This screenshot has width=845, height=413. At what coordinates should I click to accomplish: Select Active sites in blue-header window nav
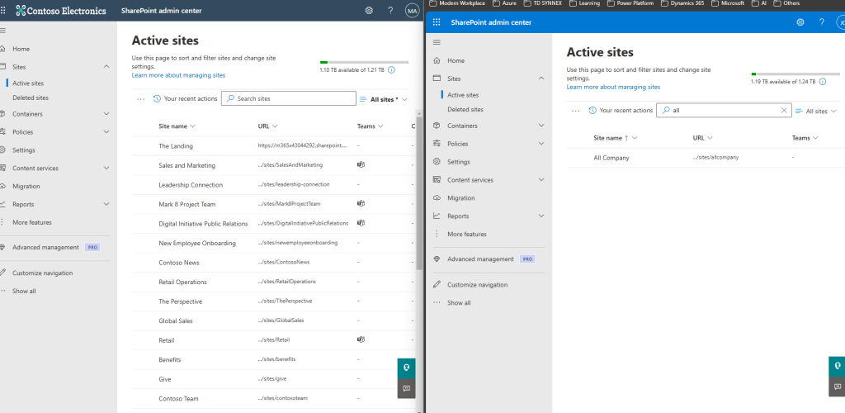463,95
